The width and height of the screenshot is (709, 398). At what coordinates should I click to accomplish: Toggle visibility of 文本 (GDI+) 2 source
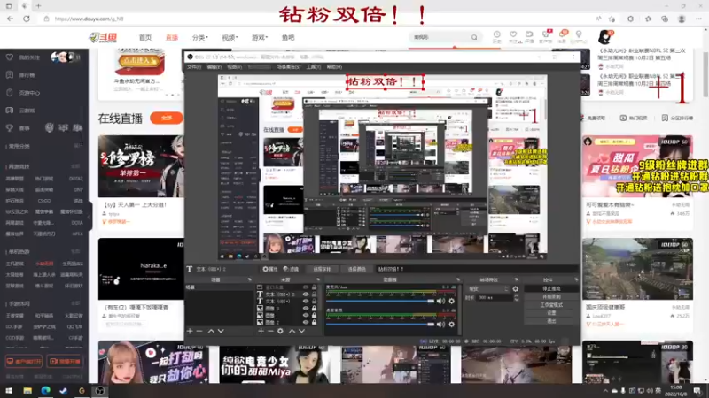coord(306,295)
